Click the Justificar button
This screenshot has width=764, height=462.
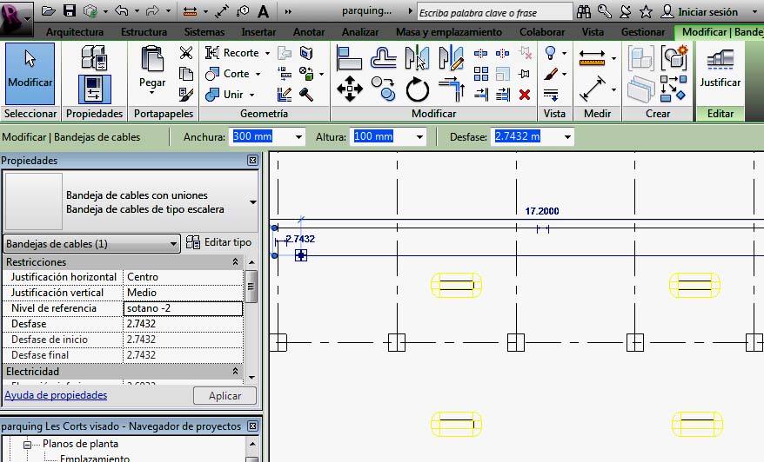click(720, 70)
